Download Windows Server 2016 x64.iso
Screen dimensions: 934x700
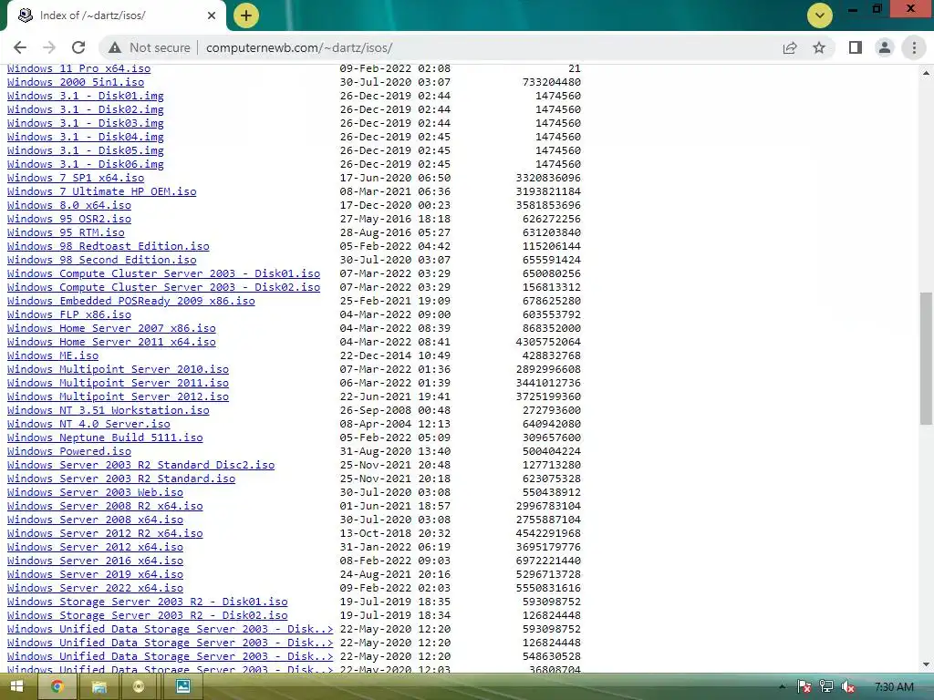(x=95, y=561)
